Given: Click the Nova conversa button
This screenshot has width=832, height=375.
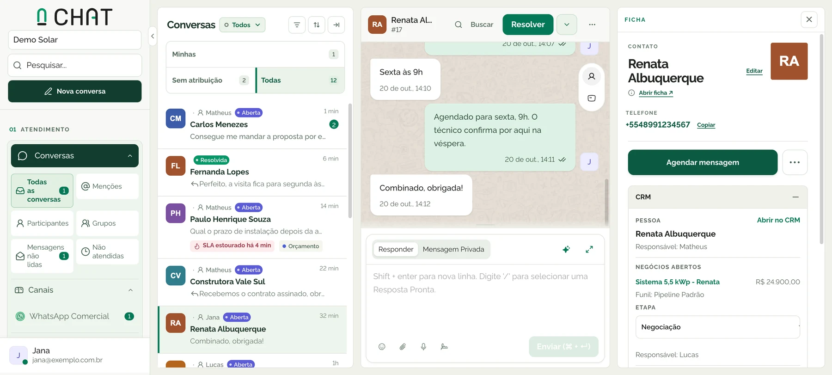Looking at the screenshot, I should 75,91.
